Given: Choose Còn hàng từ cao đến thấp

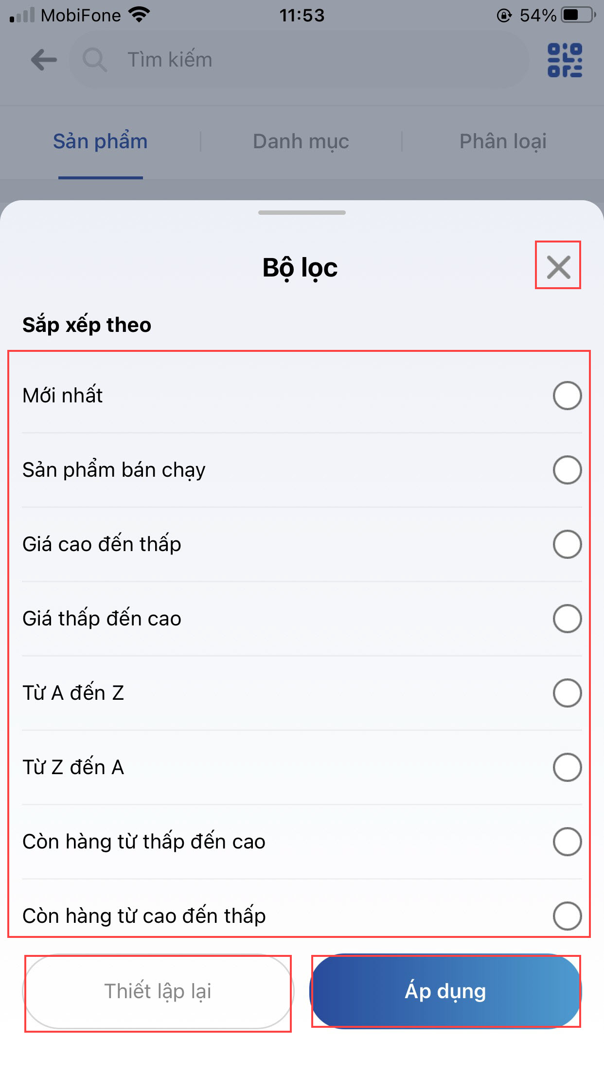Looking at the screenshot, I should tap(567, 916).
